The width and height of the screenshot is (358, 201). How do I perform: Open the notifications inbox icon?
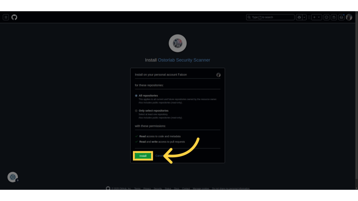[341, 17]
